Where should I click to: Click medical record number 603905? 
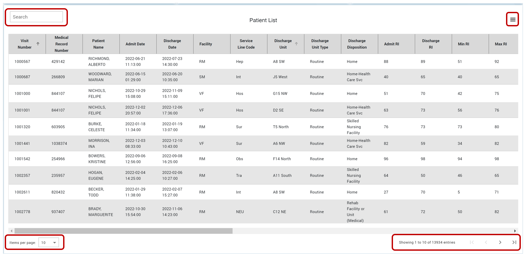[x=58, y=127]
